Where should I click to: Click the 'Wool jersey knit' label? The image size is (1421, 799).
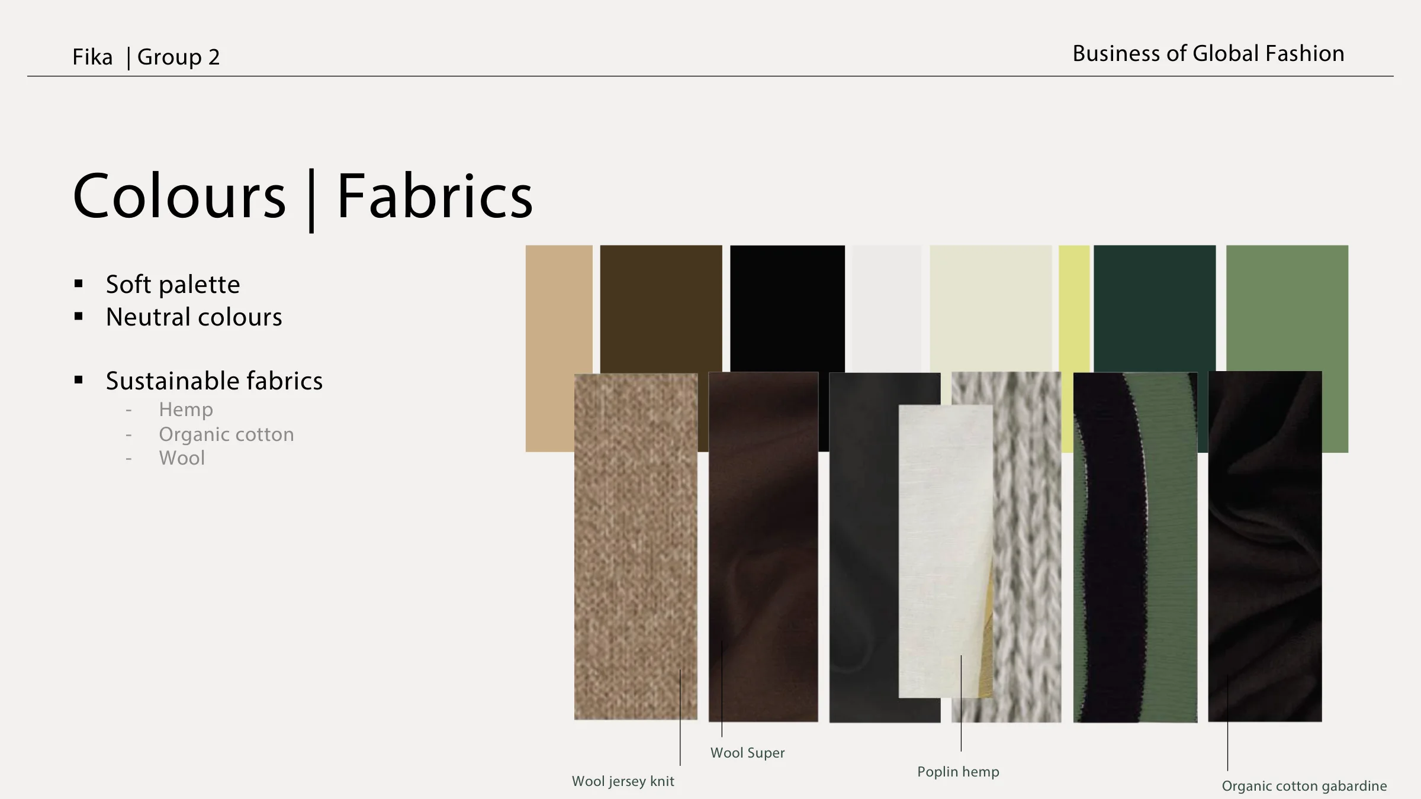pos(623,781)
